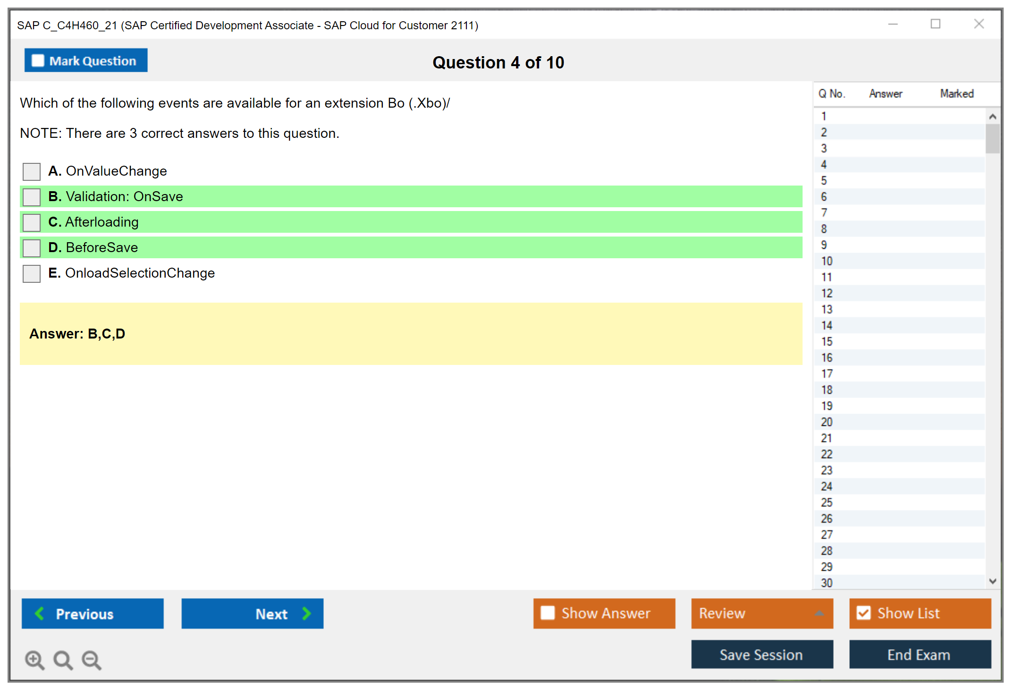Uncheck the Show List option
1015x694 pixels.
863,613
